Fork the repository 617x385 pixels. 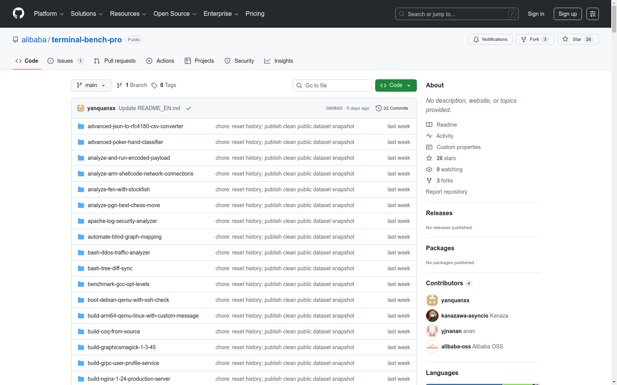535,39
